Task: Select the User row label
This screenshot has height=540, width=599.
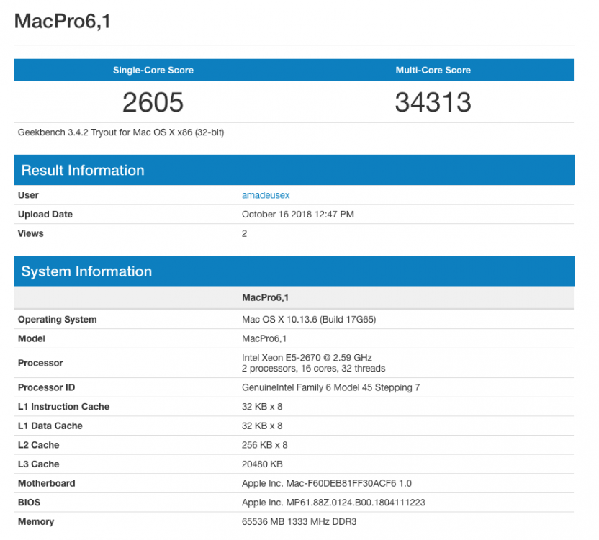Action: pos(28,195)
